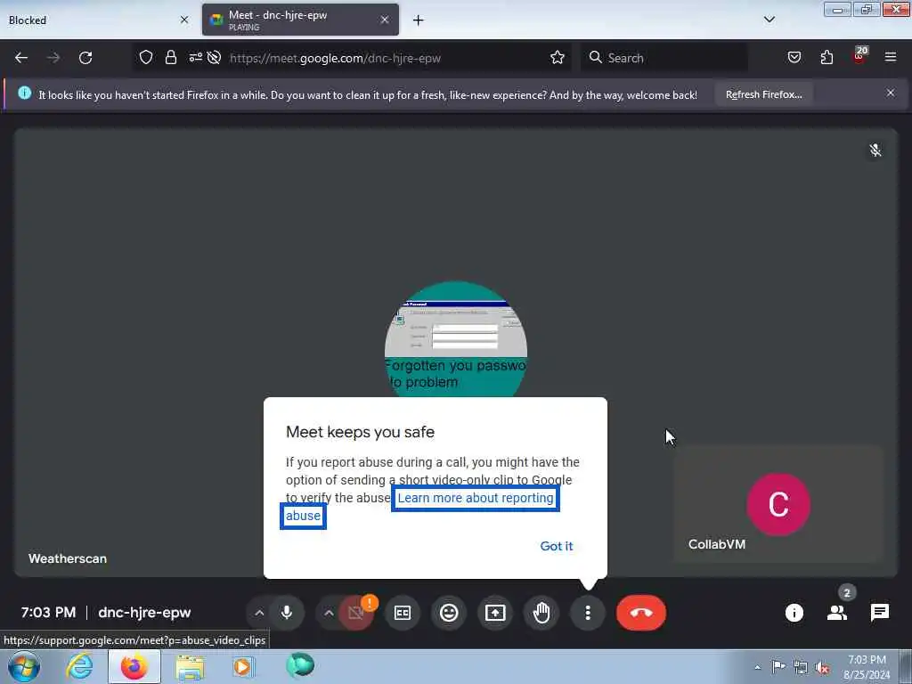Open the three-dot more options menu
The width and height of the screenshot is (912, 684).
tap(588, 613)
